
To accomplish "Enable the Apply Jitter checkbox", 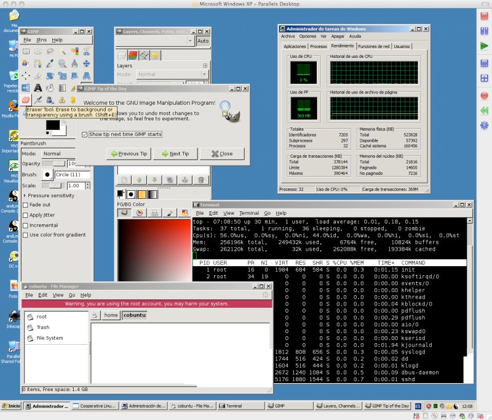I will [25, 215].
